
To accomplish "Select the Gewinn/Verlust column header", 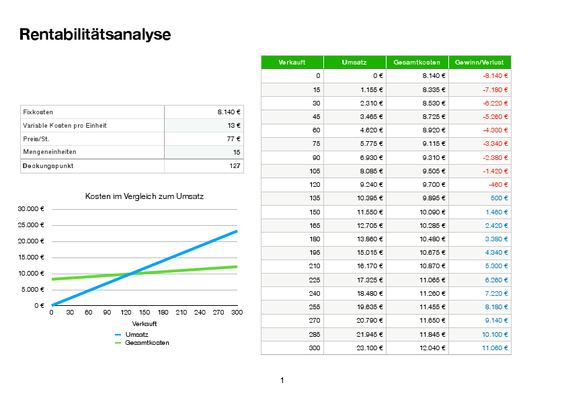I will (480, 62).
